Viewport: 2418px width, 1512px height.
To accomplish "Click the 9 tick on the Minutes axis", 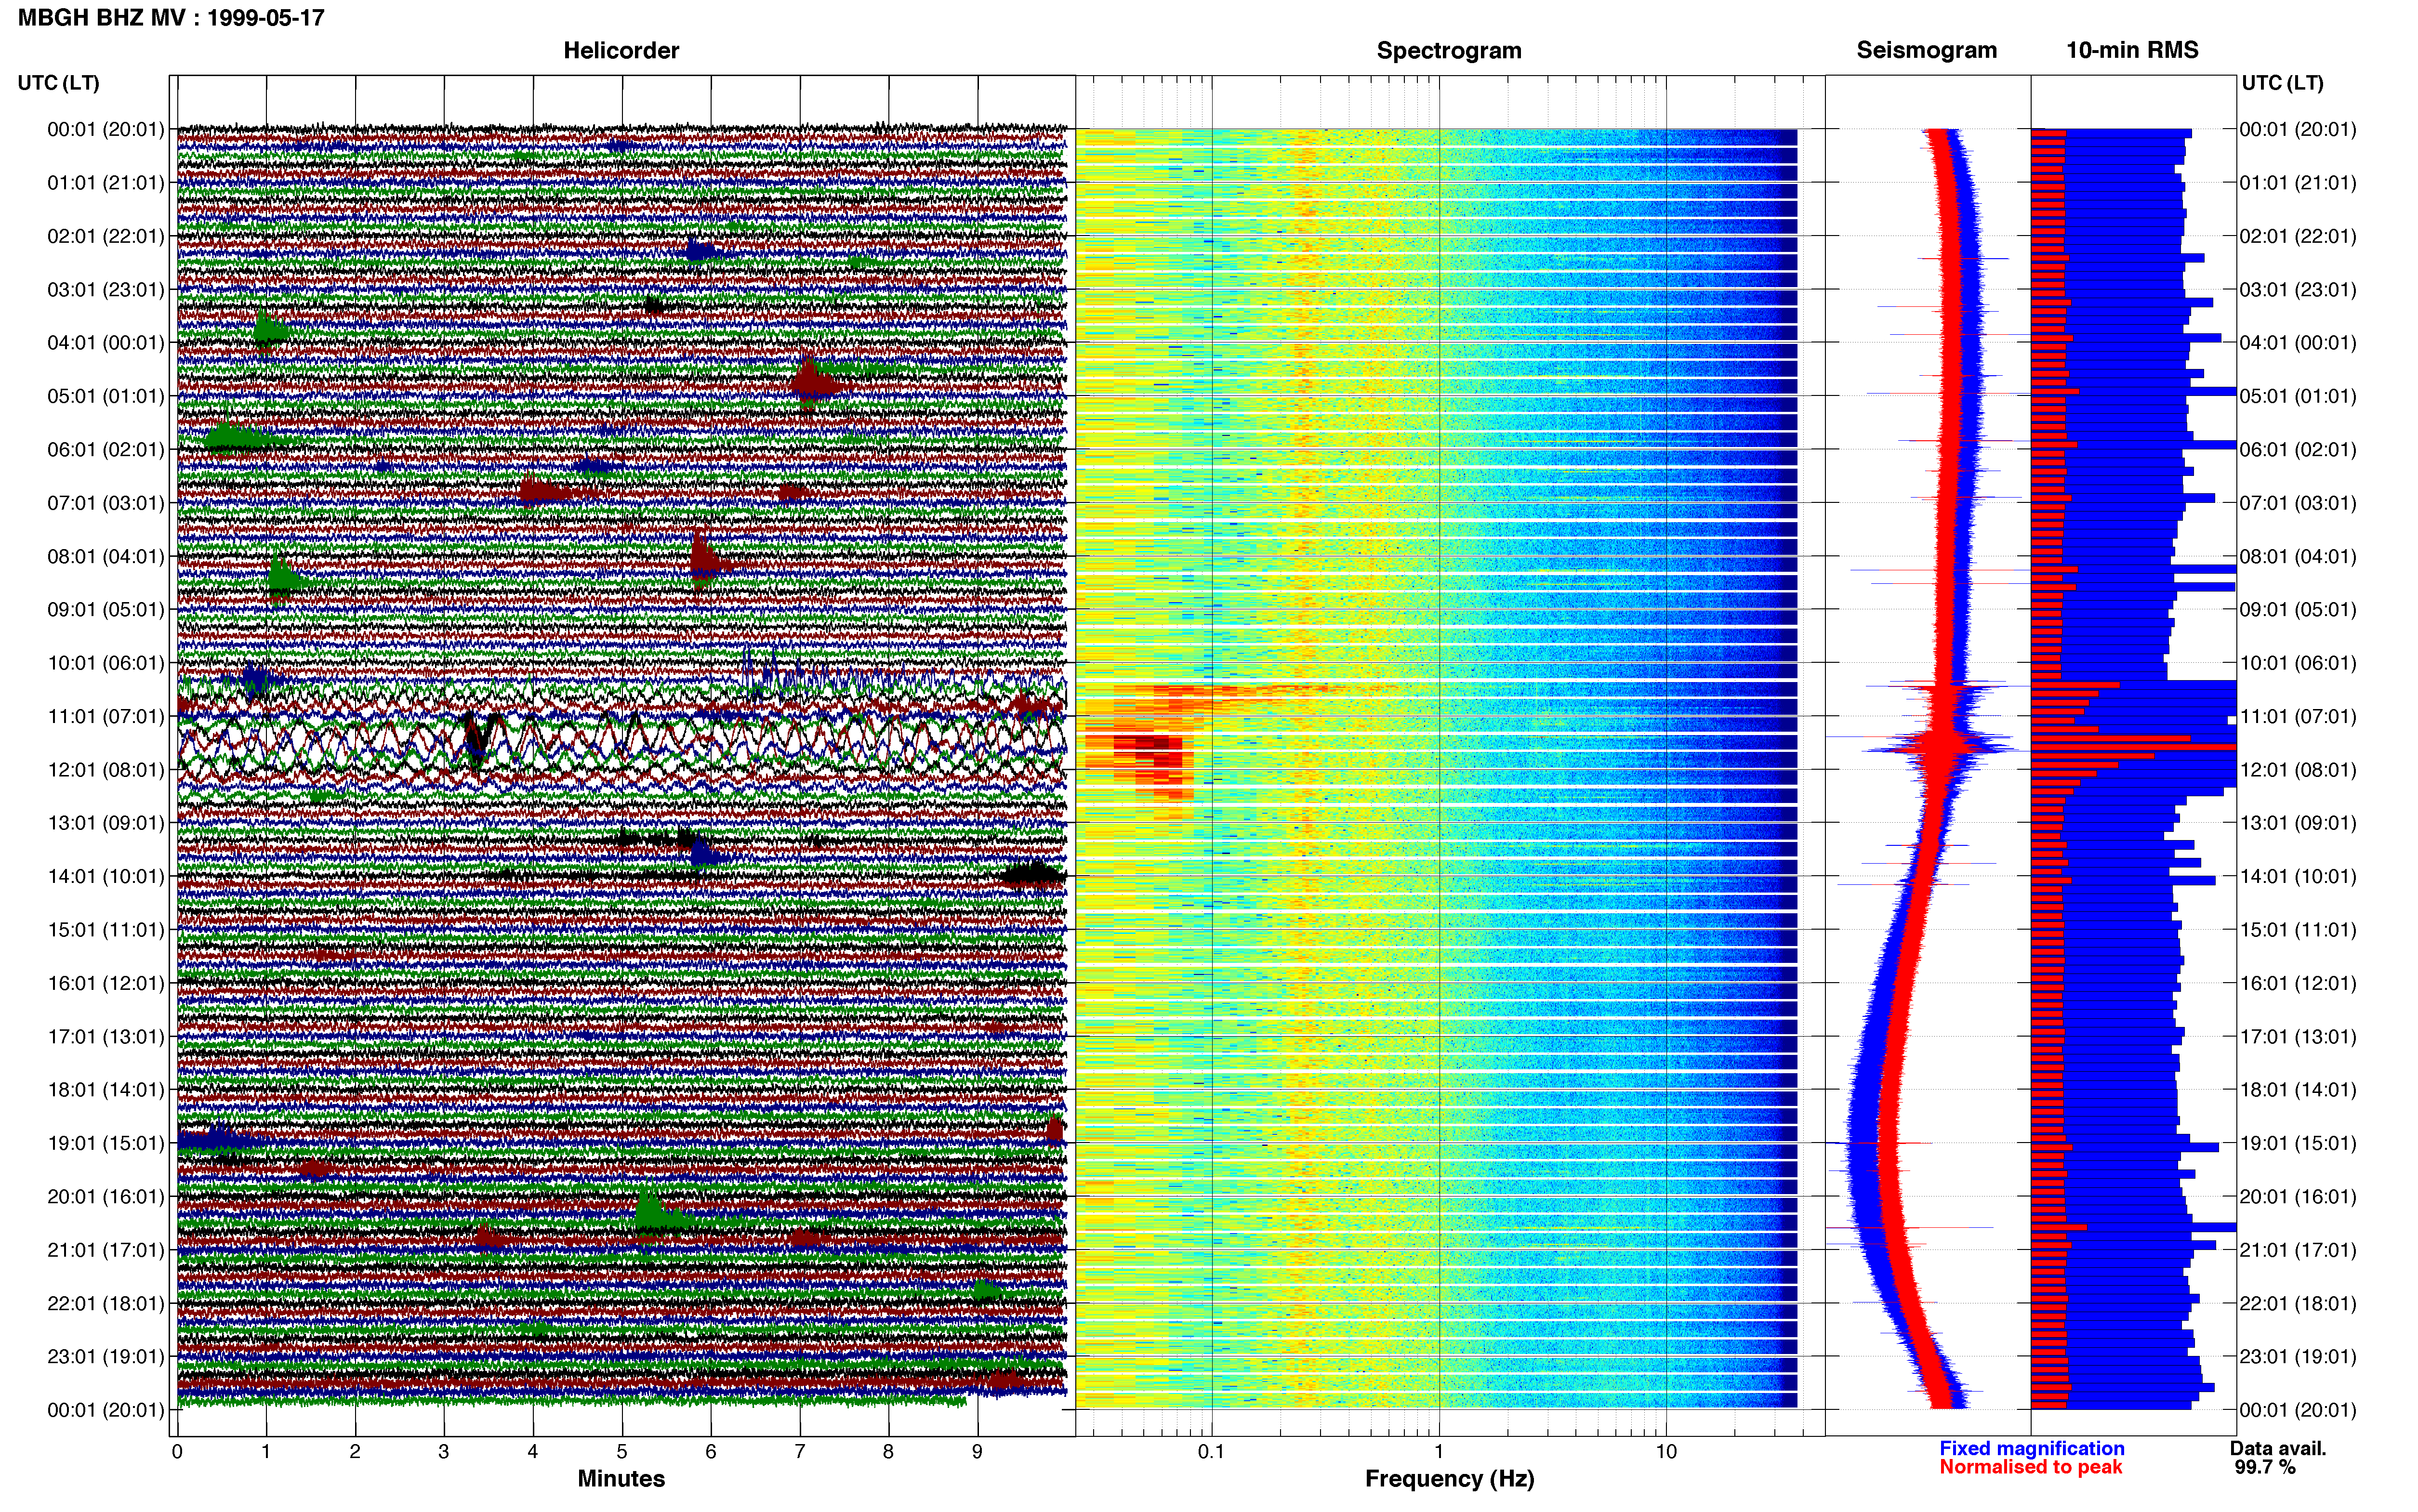I will (x=978, y=1452).
